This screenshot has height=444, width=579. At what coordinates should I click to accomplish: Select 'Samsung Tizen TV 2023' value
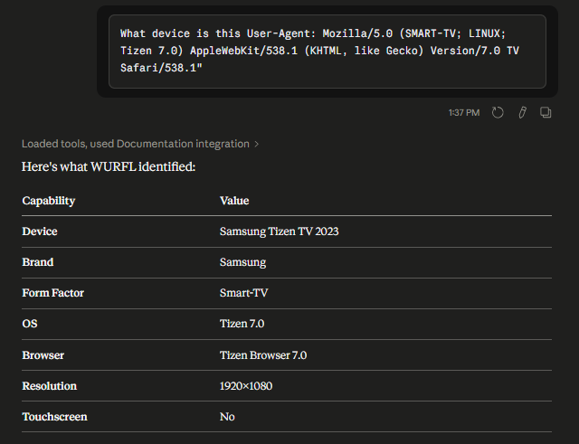click(280, 231)
